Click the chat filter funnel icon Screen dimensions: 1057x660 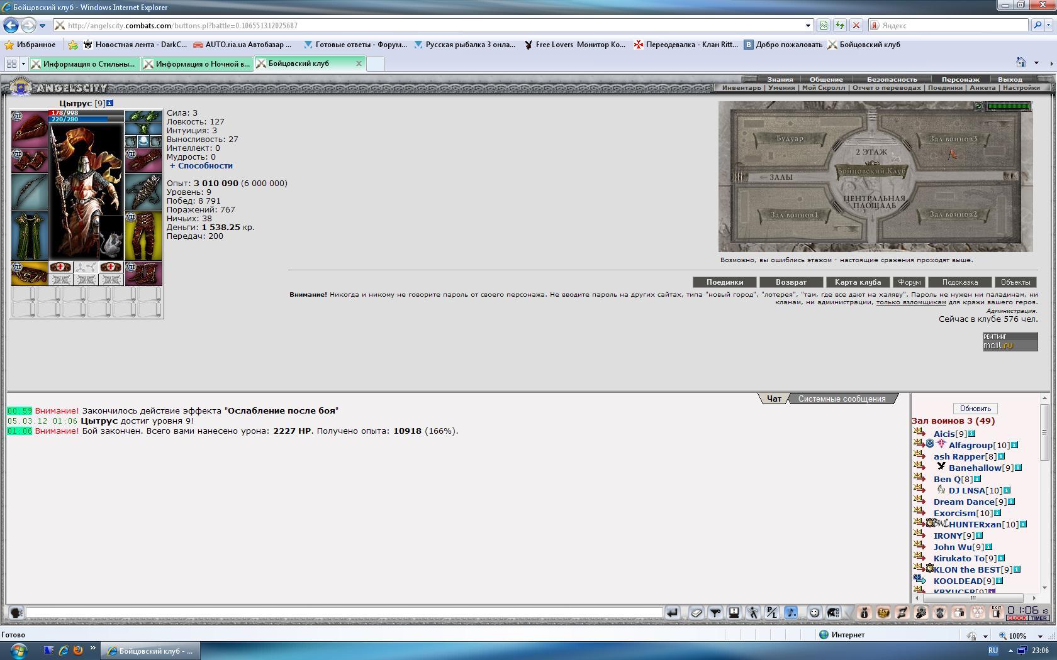[x=715, y=612]
